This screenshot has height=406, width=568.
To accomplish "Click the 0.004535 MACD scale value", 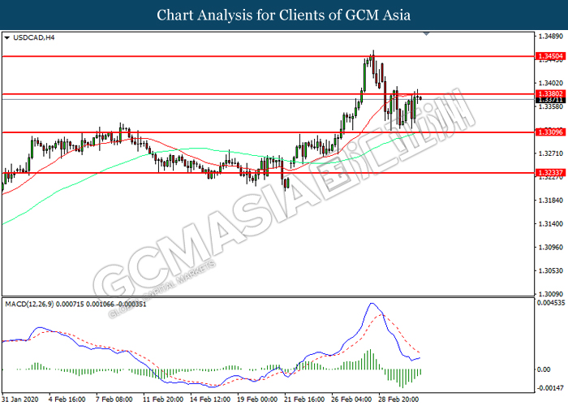I will coord(551,302).
